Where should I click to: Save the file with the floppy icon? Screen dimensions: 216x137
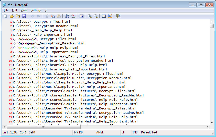24,16
